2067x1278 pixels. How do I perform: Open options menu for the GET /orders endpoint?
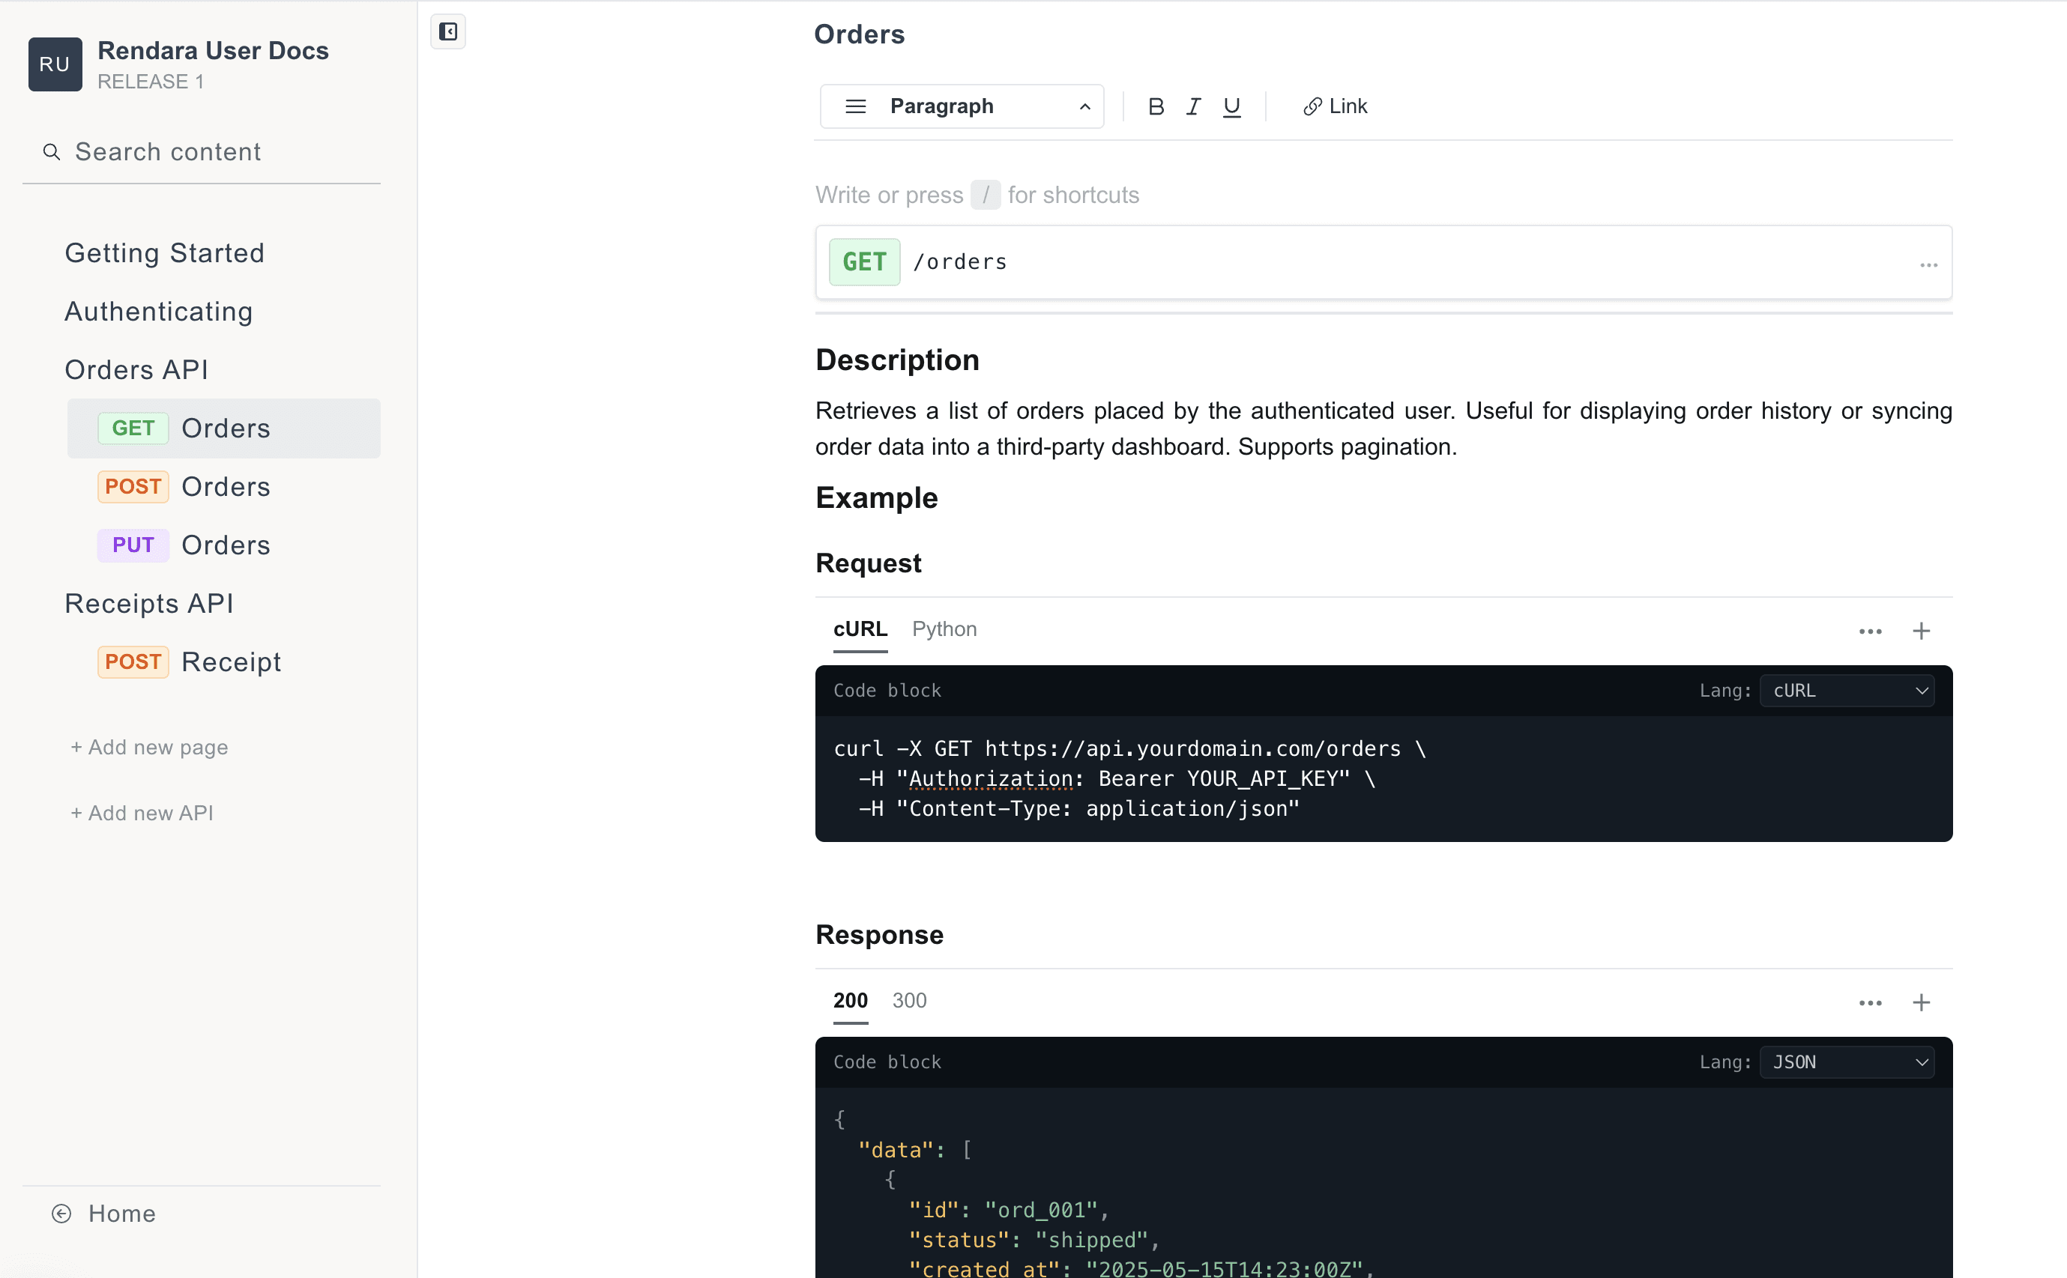pyautogui.click(x=1928, y=264)
